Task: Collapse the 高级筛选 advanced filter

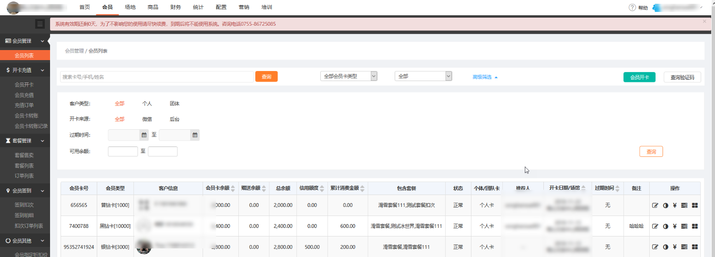Action: point(485,77)
